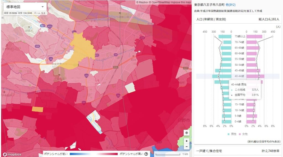This screenshot has width=283, height=157.
Task: Zoom out with the minus button
Action: tap(187, 146)
